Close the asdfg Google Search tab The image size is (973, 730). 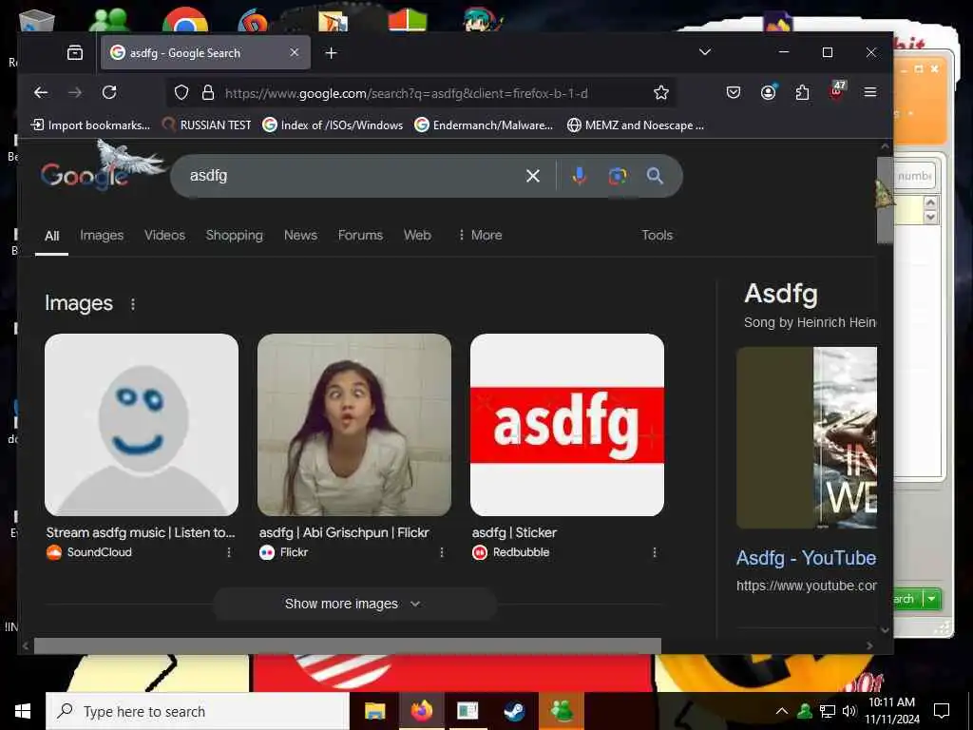tap(295, 53)
